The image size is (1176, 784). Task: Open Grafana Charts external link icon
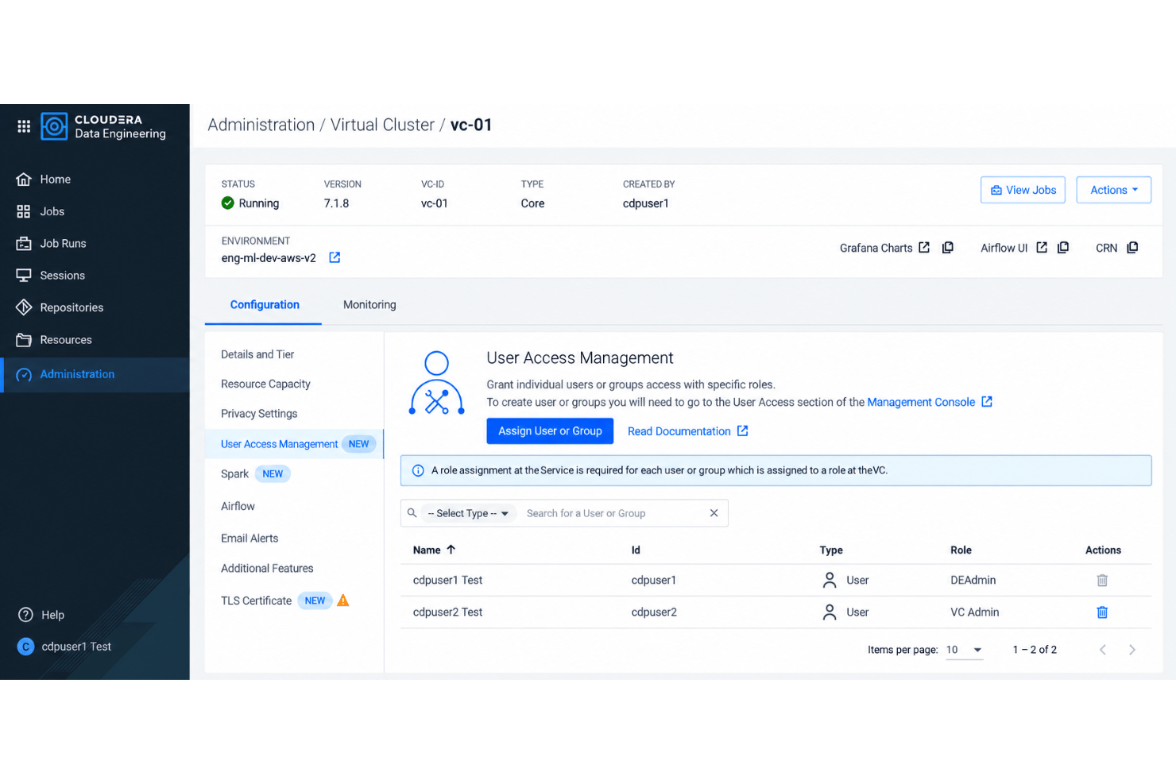click(924, 248)
